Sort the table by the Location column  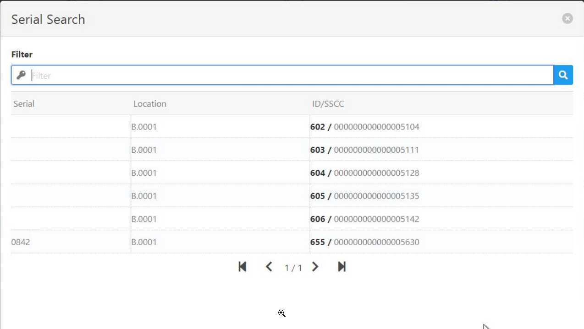[x=150, y=104]
